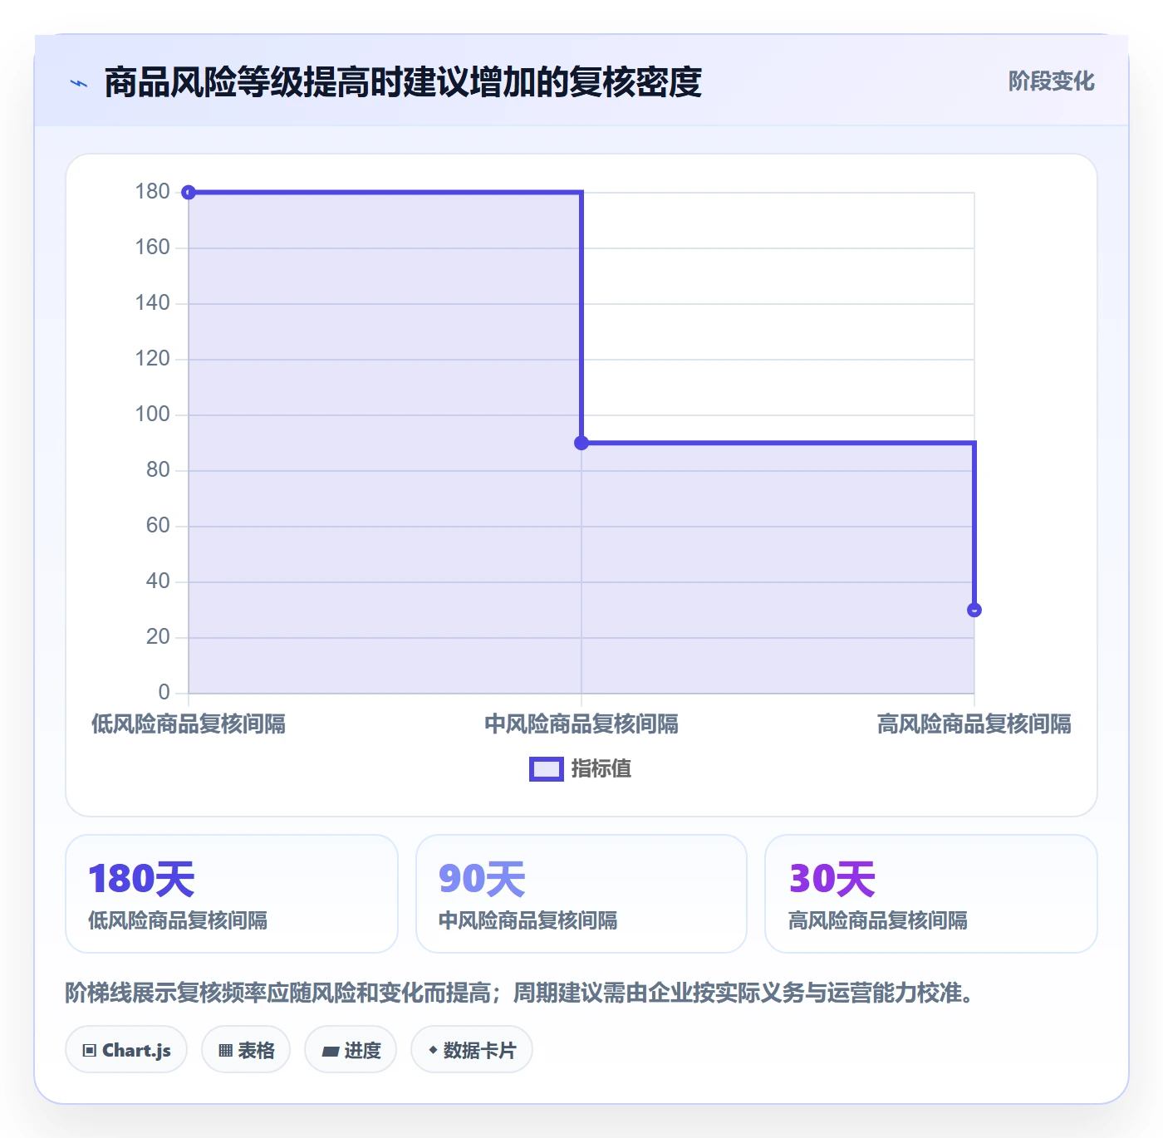
Task: Click the 数据卡片 tag
Action: click(x=472, y=1050)
